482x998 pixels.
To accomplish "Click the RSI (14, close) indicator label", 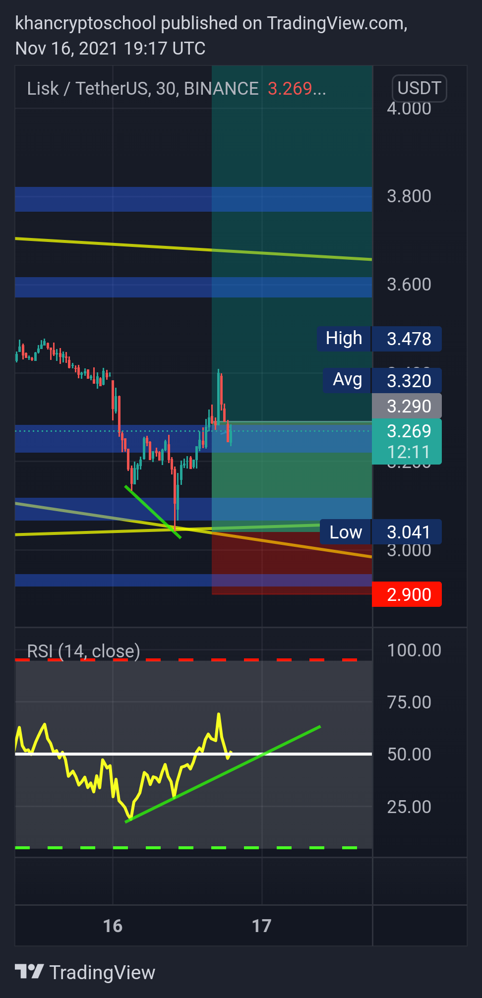I will point(84,651).
